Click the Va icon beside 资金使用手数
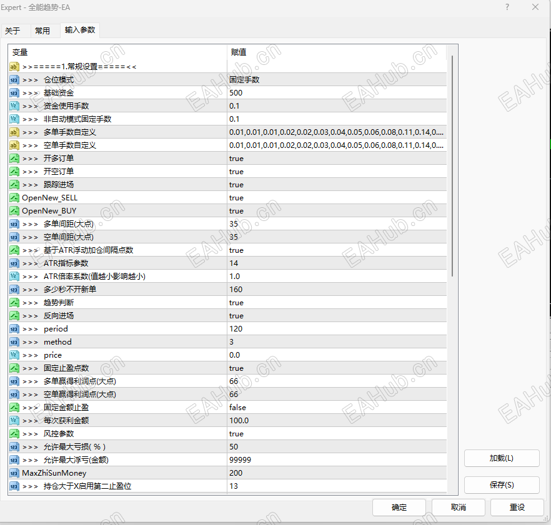The height and width of the screenshot is (525, 551). coord(14,106)
